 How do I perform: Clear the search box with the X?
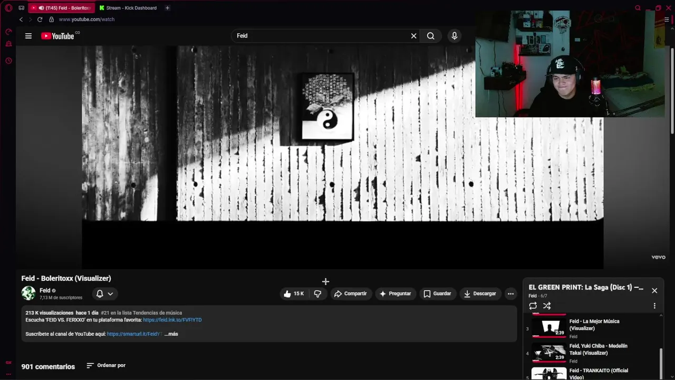tap(414, 36)
